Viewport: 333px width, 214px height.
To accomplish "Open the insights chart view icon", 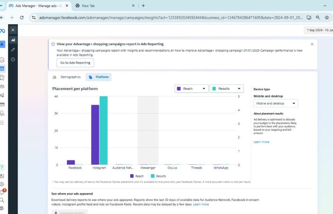I will tap(13, 40).
